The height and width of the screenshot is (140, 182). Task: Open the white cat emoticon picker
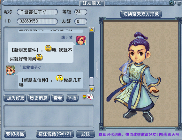pos(90,97)
